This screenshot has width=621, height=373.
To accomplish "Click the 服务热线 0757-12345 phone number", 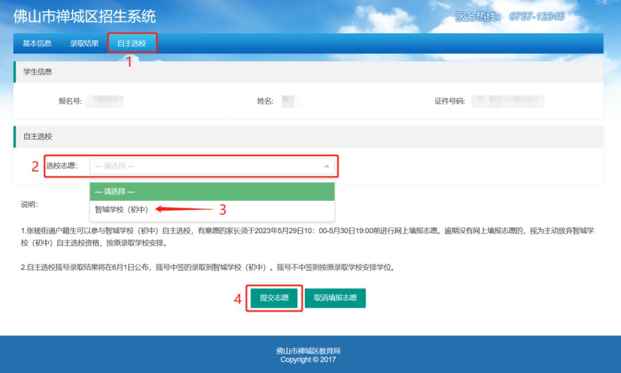I will [x=536, y=17].
